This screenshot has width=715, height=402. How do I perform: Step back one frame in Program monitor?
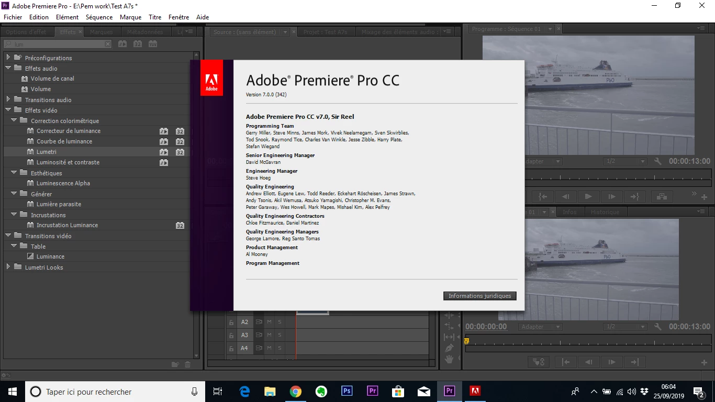pyautogui.click(x=566, y=197)
